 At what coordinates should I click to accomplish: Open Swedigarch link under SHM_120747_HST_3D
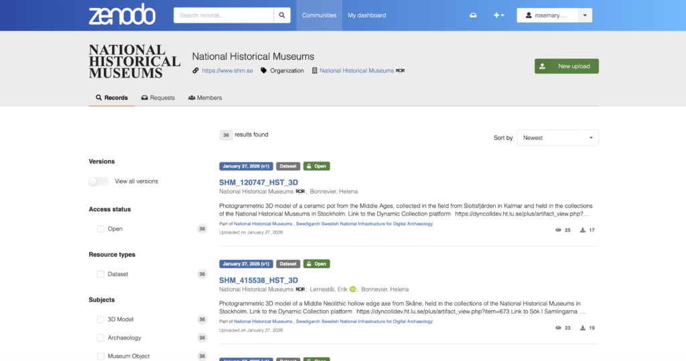tap(364, 224)
